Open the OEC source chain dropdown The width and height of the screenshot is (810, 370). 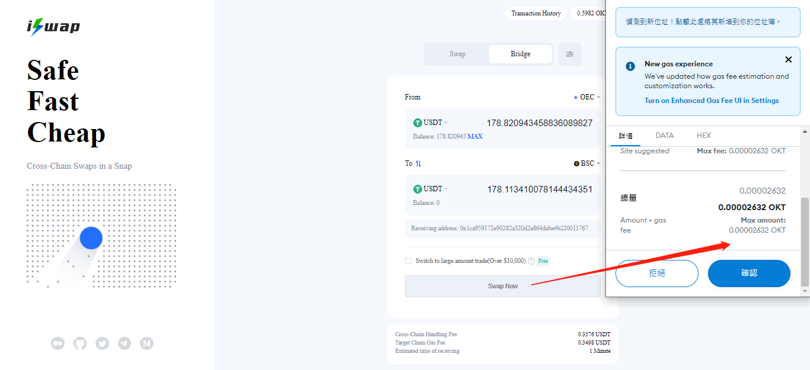(x=587, y=97)
